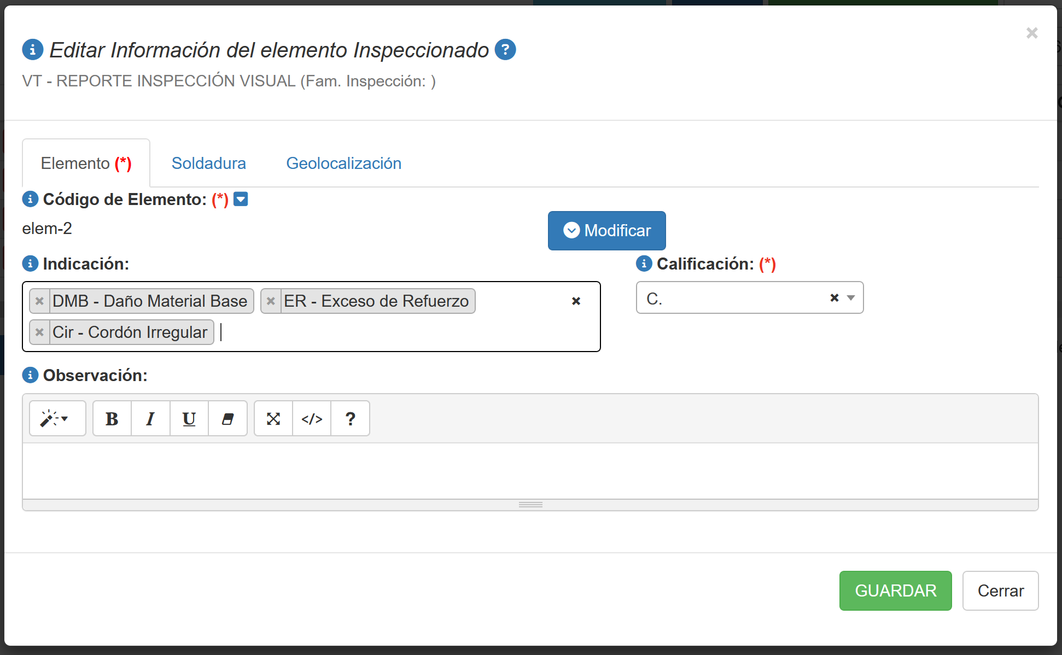Remove the ER - Exceso de Refuerzo tag
Image resolution: width=1062 pixels, height=655 pixels.
pyautogui.click(x=271, y=301)
